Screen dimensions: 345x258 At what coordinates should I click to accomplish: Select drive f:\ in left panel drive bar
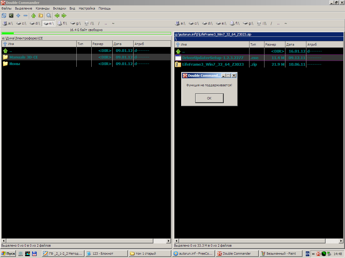tap(62, 23)
